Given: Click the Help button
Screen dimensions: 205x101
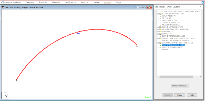Looking at the screenshot, I should point(192,95).
